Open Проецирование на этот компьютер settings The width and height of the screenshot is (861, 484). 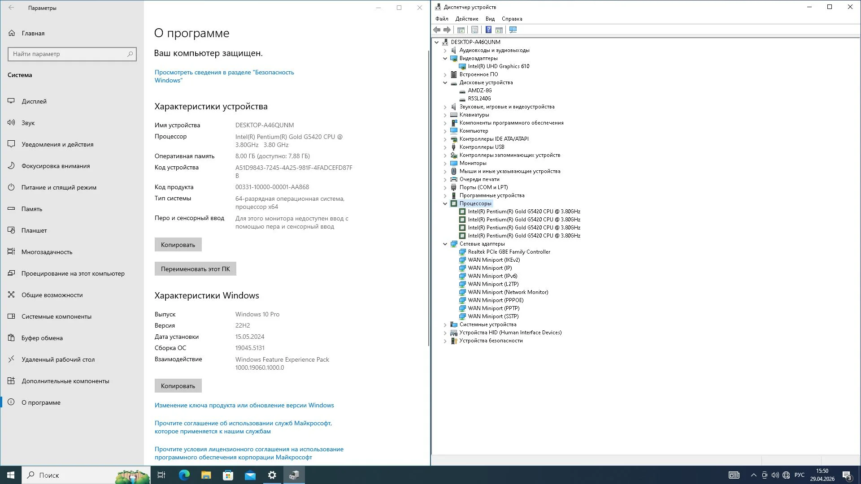(x=72, y=273)
